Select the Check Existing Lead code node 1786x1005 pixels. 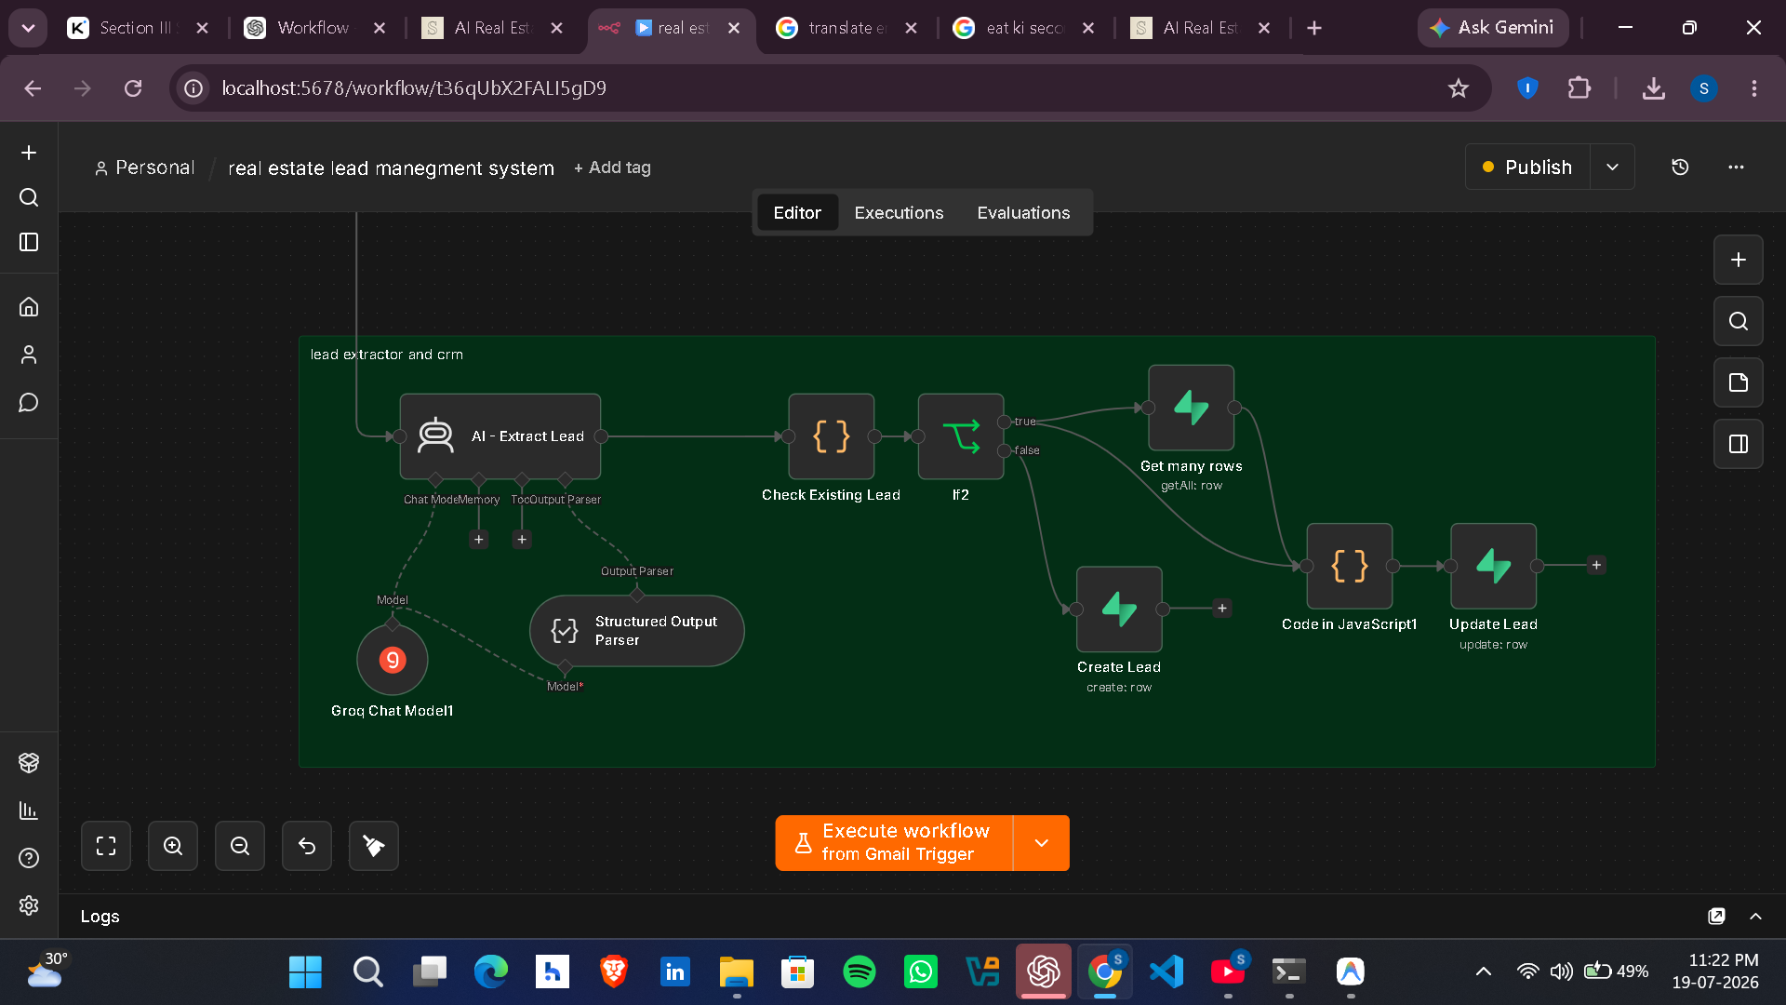pyautogui.click(x=831, y=436)
